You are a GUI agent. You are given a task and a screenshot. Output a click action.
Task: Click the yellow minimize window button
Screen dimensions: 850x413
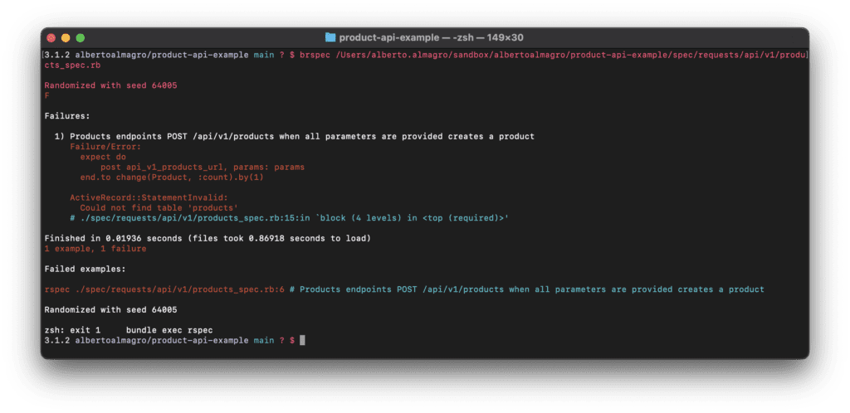click(66, 38)
